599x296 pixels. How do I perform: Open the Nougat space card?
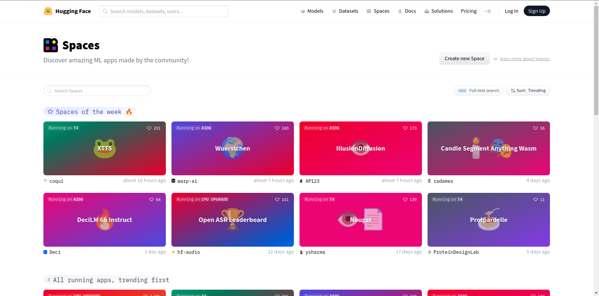coord(361,220)
